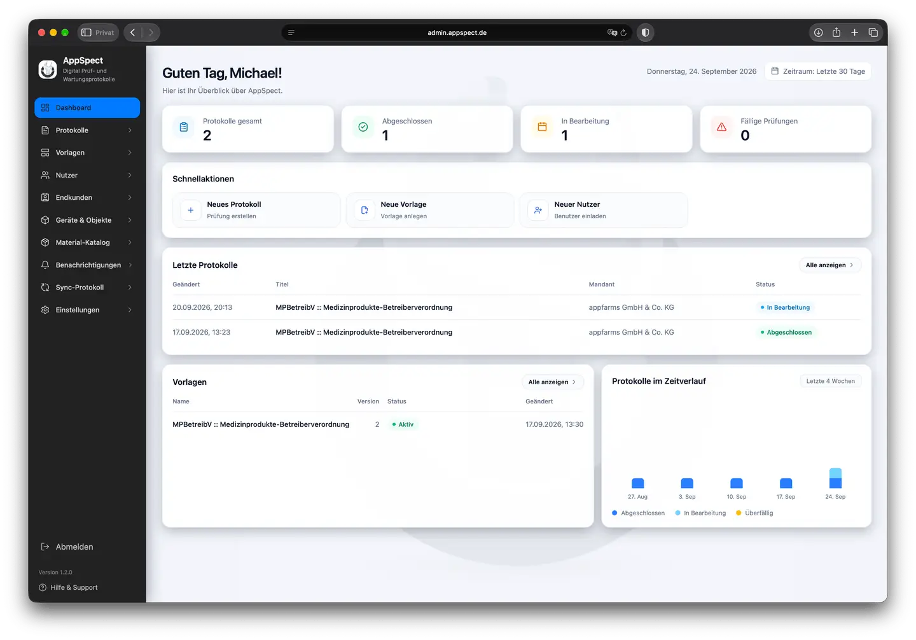Viewport: 916px width, 640px height.
Task: Click Alle anzeigen in Letzte Protokolle
Action: 830,265
